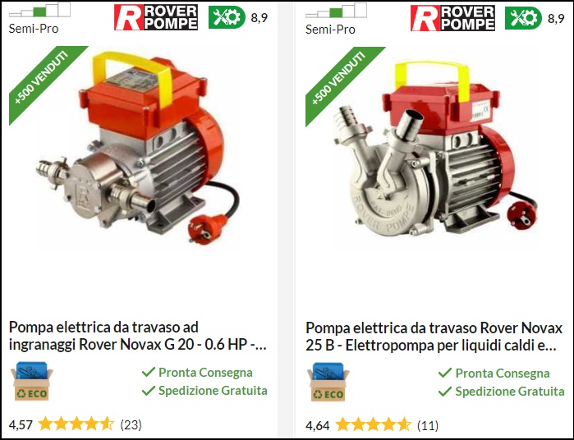Viewport: 574px width, 440px height.
Task: Open Rover Novax 25 B pump title
Action: (x=434, y=337)
